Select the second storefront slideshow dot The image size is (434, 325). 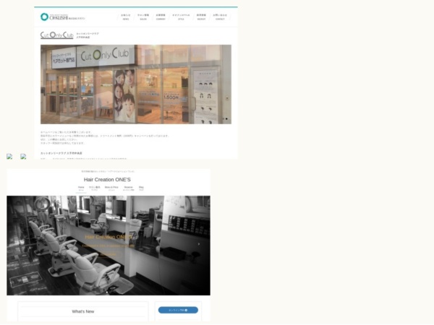pyautogui.click(x=226, y=119)
